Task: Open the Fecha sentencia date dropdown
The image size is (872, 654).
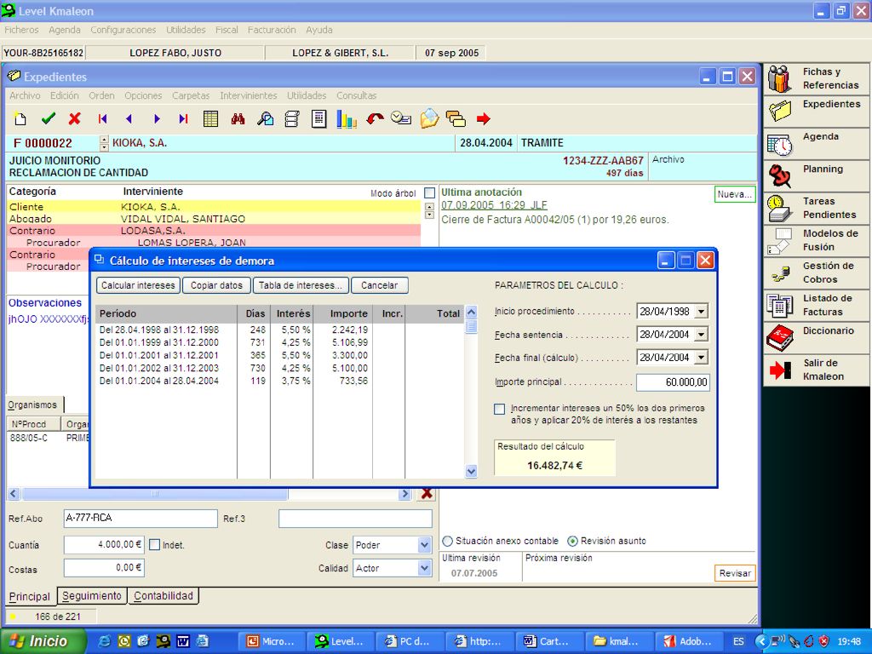Action: point(702,335)
